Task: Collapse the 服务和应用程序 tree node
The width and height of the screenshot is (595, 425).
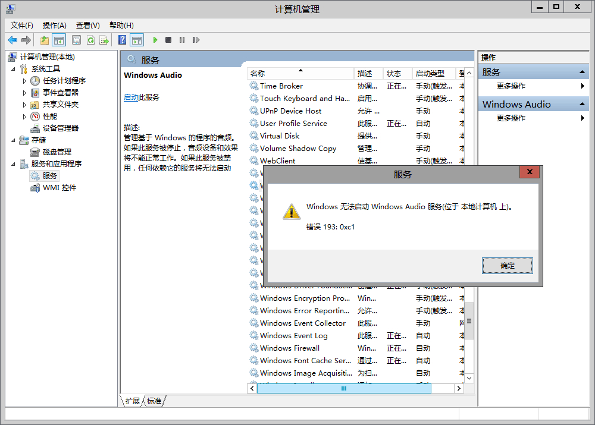Action: point(13,164)
